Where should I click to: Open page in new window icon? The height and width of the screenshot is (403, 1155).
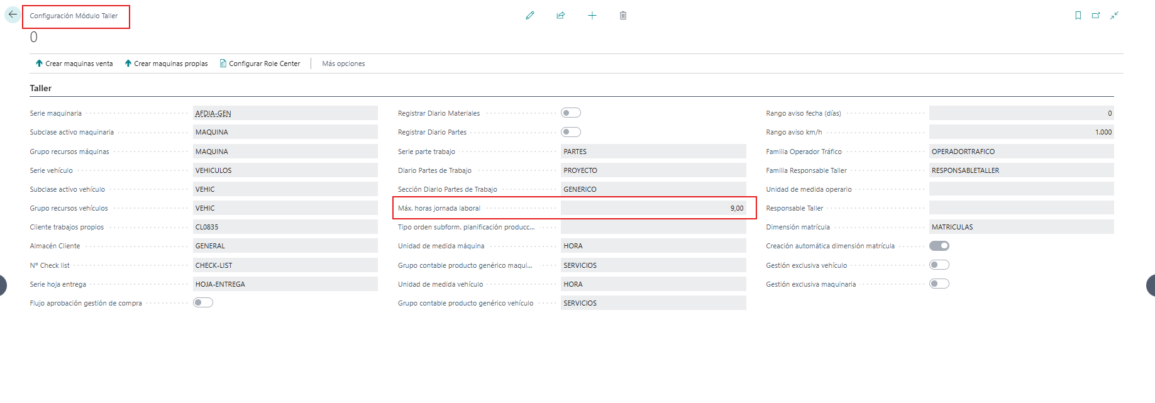click(1096, 15)
